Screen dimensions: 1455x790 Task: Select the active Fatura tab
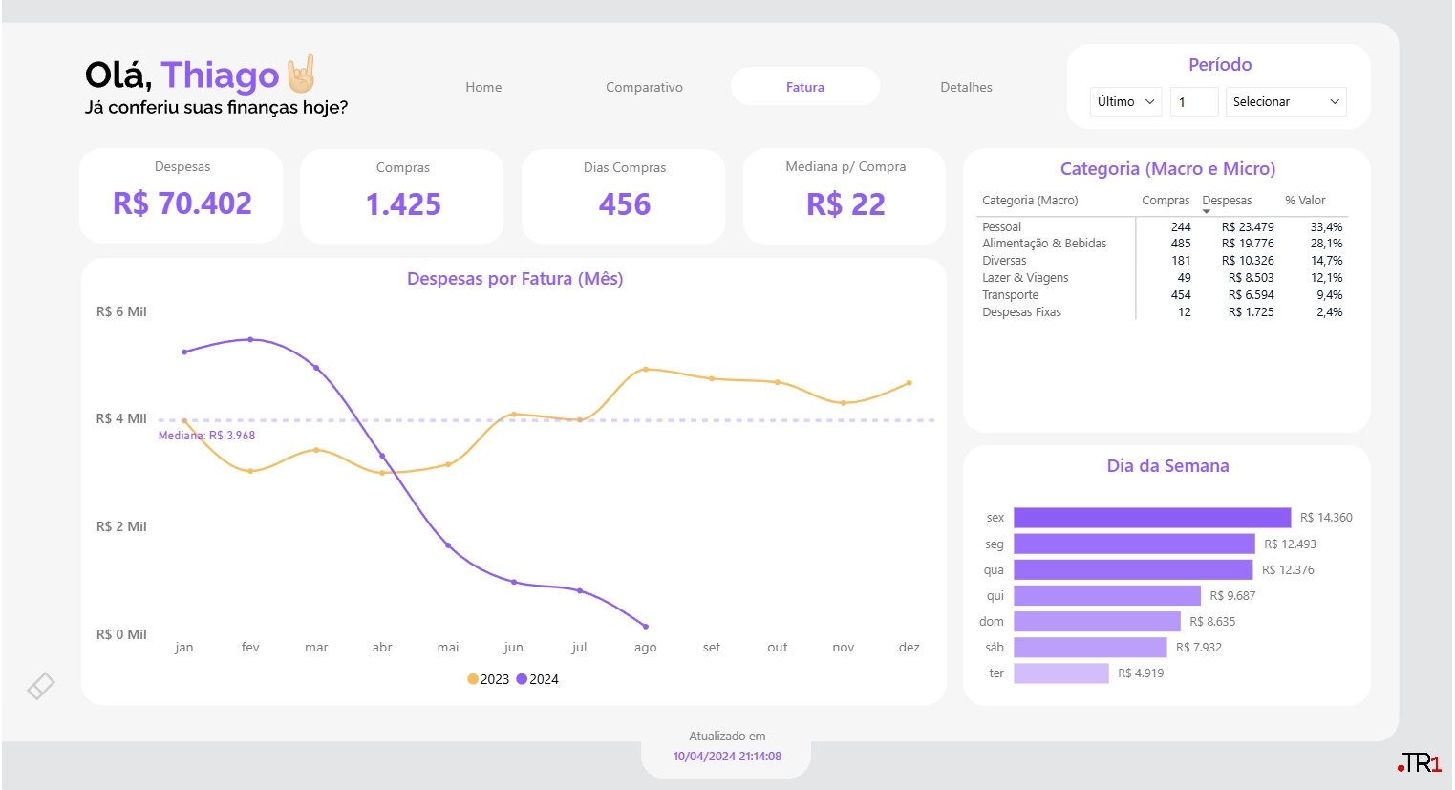click(804, 87)
